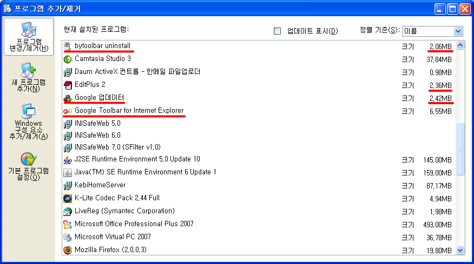Screen dimensions: 474x264
Task: Click the J2SE Runtime Environment Java icon
Action: pos(68,160)
